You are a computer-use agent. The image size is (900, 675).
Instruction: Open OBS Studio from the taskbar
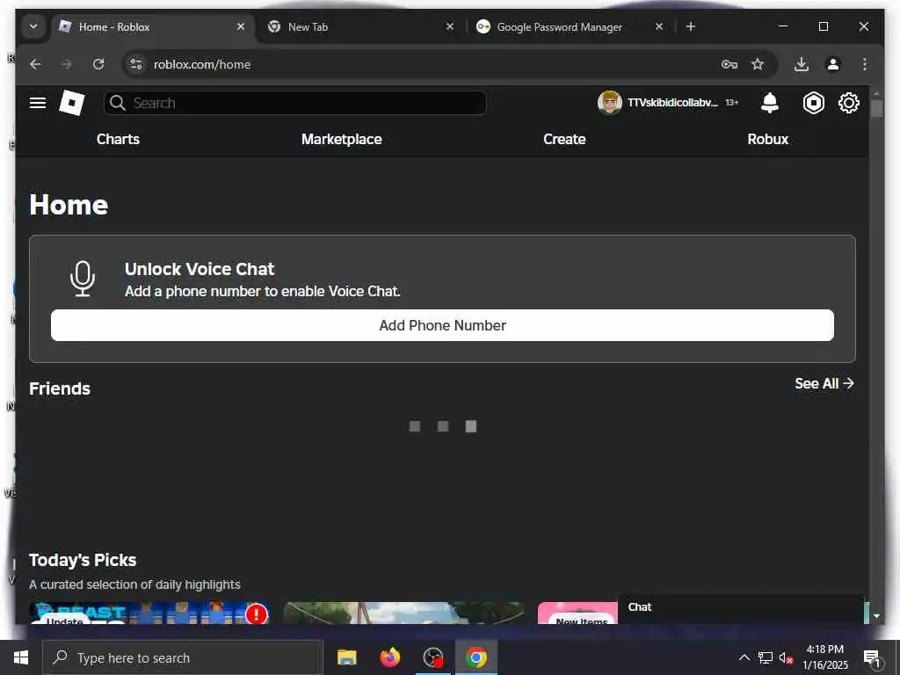click(432, 657)
